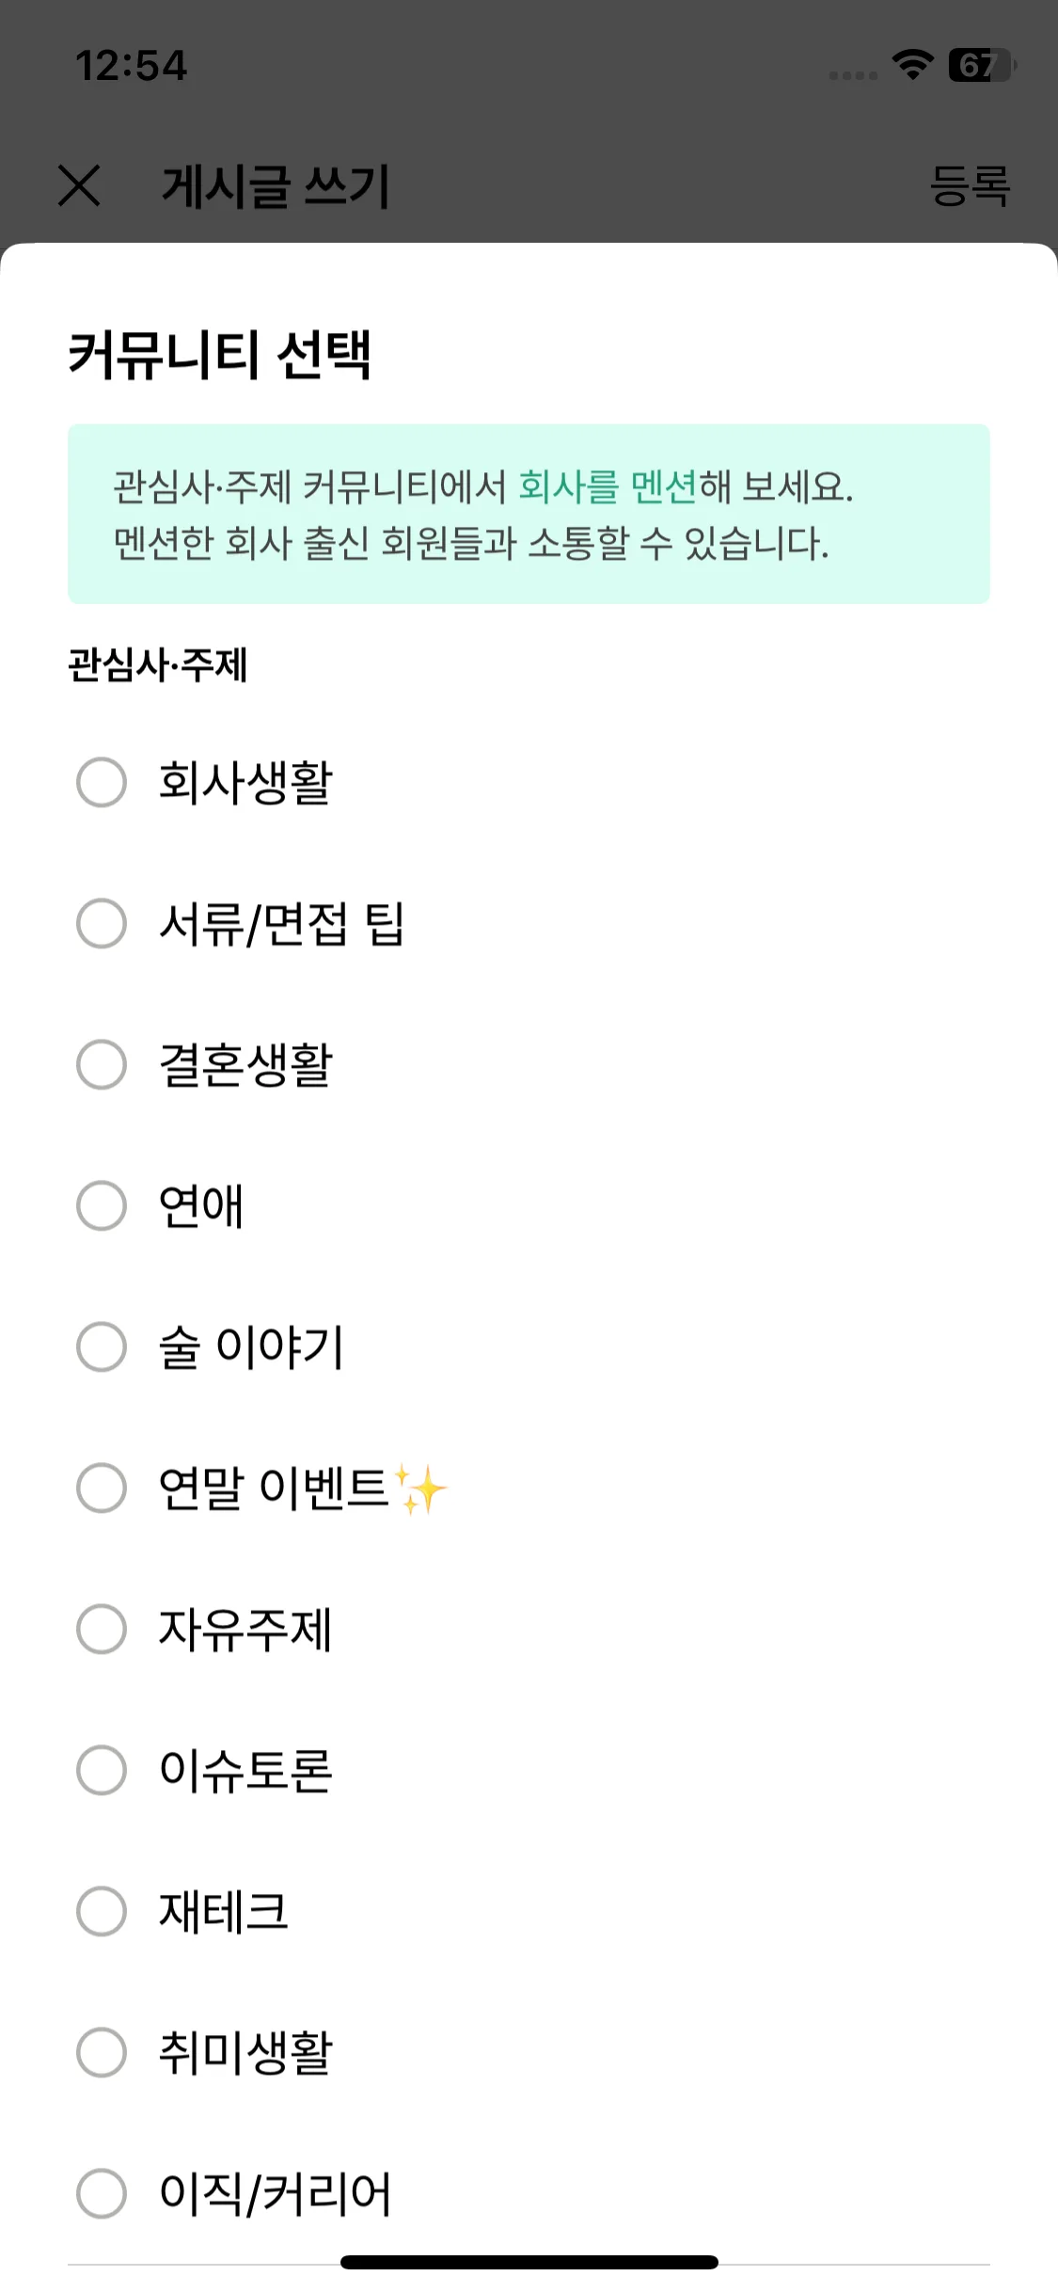Image resolution: width=1058 pixels, height=2292 pixels.
Task: Tap the battery indicator showing 67
Action: pyautogui.click(x=982, y=65)
